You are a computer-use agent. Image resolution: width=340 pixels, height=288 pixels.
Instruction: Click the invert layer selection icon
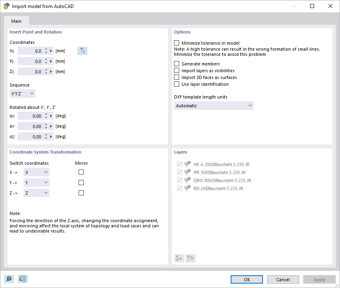coord(190,258)
